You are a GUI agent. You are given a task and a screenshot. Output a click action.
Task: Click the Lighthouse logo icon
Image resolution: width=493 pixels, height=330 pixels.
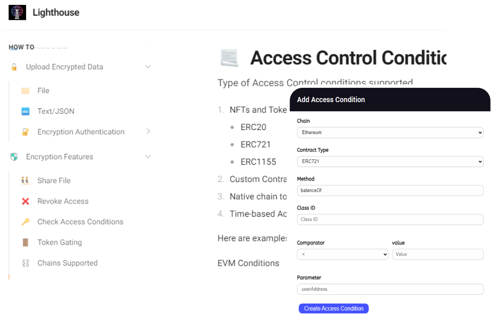point(17,13)
